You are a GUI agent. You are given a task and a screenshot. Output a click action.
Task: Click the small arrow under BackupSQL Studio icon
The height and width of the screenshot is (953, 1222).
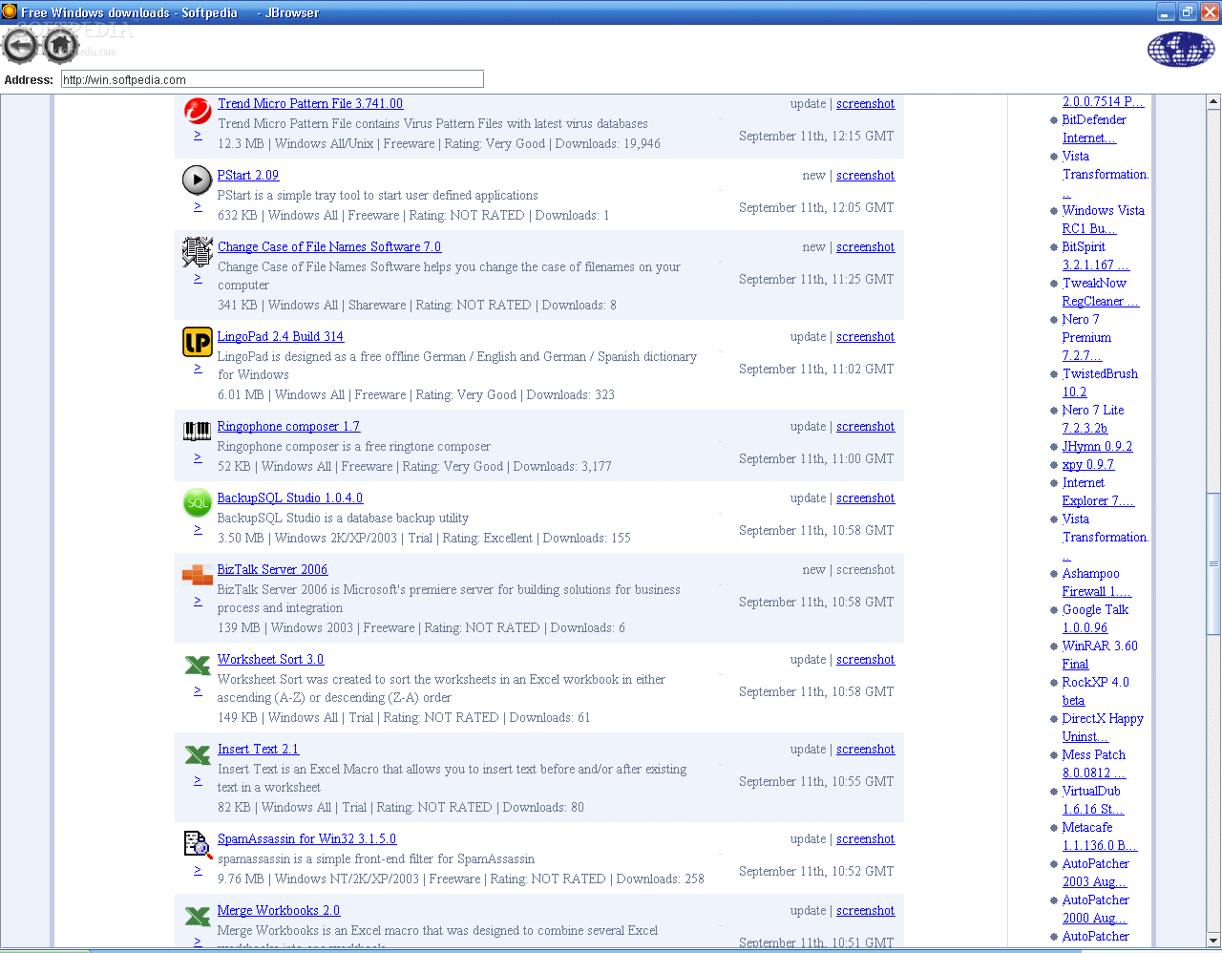(198, 529)
